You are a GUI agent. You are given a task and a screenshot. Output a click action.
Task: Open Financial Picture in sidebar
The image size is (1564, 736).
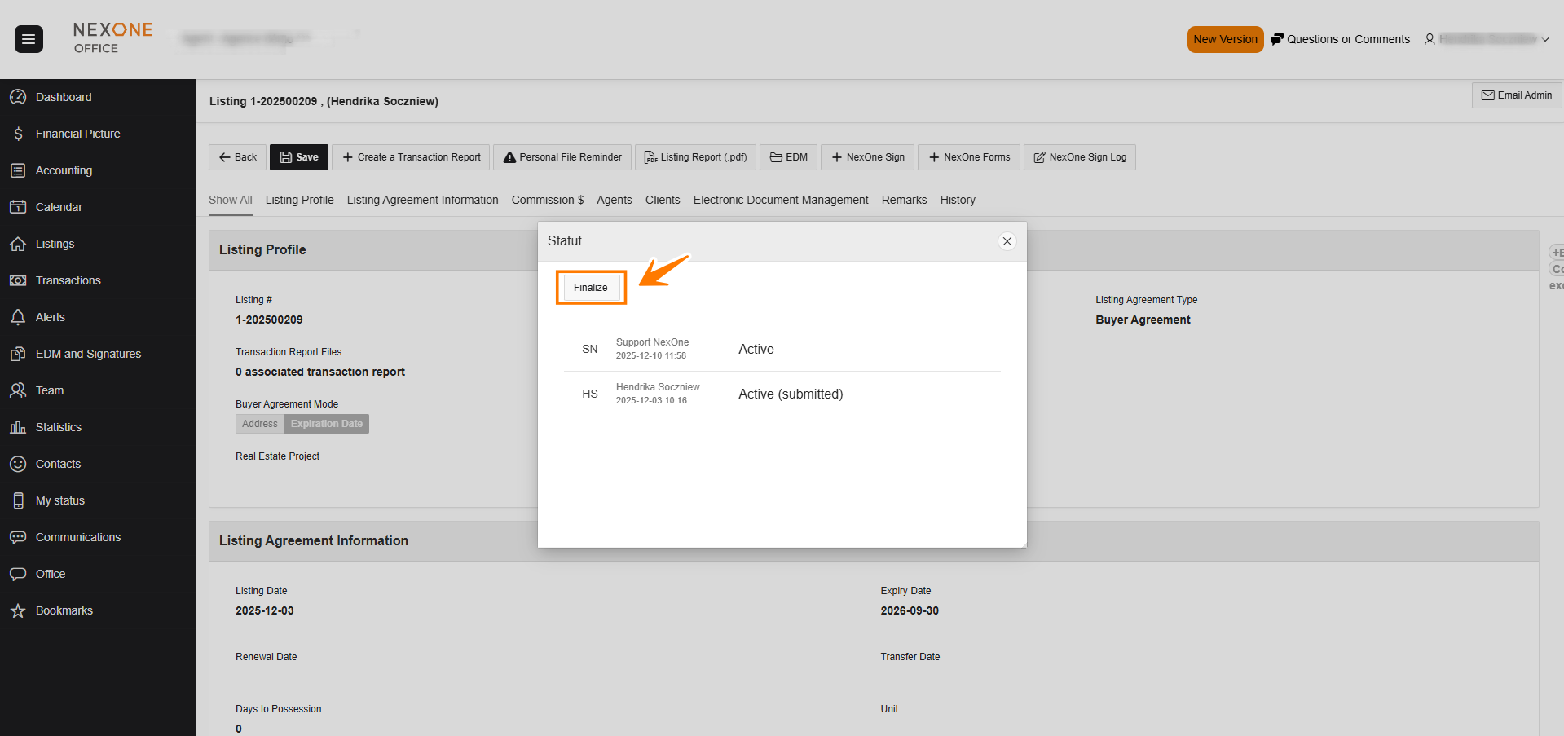coord(77,134)
